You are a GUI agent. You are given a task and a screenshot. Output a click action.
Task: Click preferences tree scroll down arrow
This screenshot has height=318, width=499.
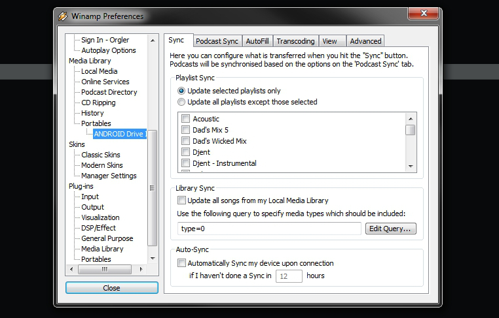click(153, 259)
